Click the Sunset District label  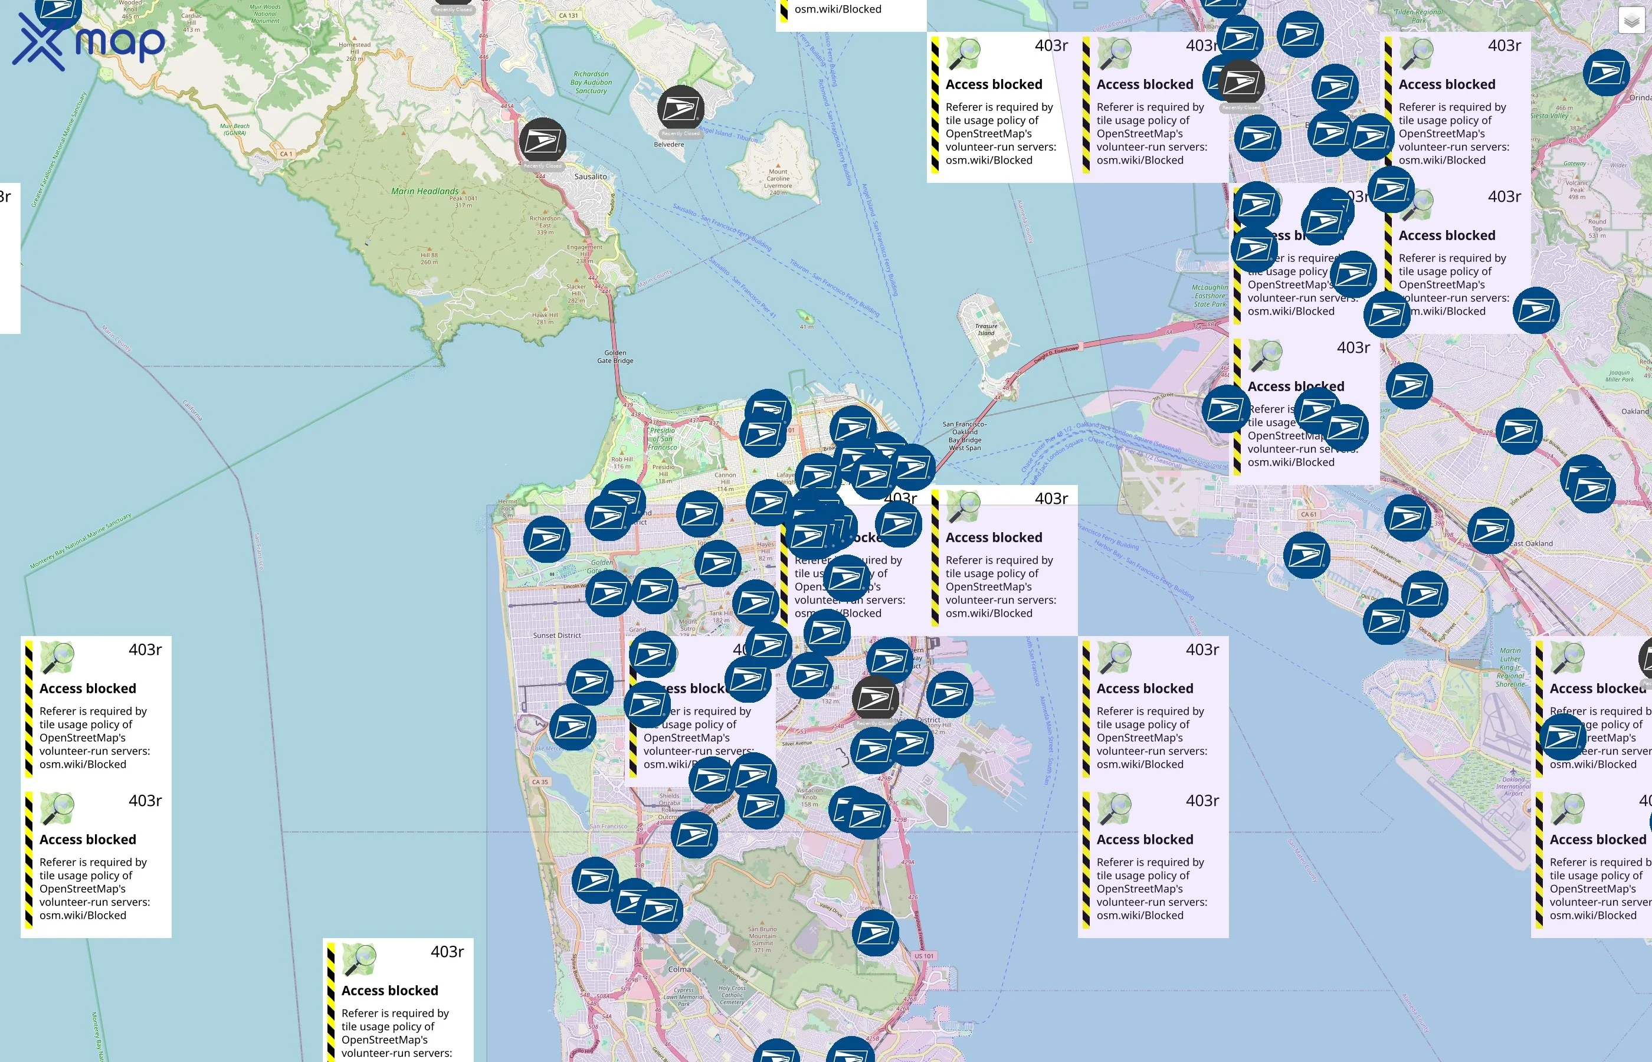click(557, 635)
